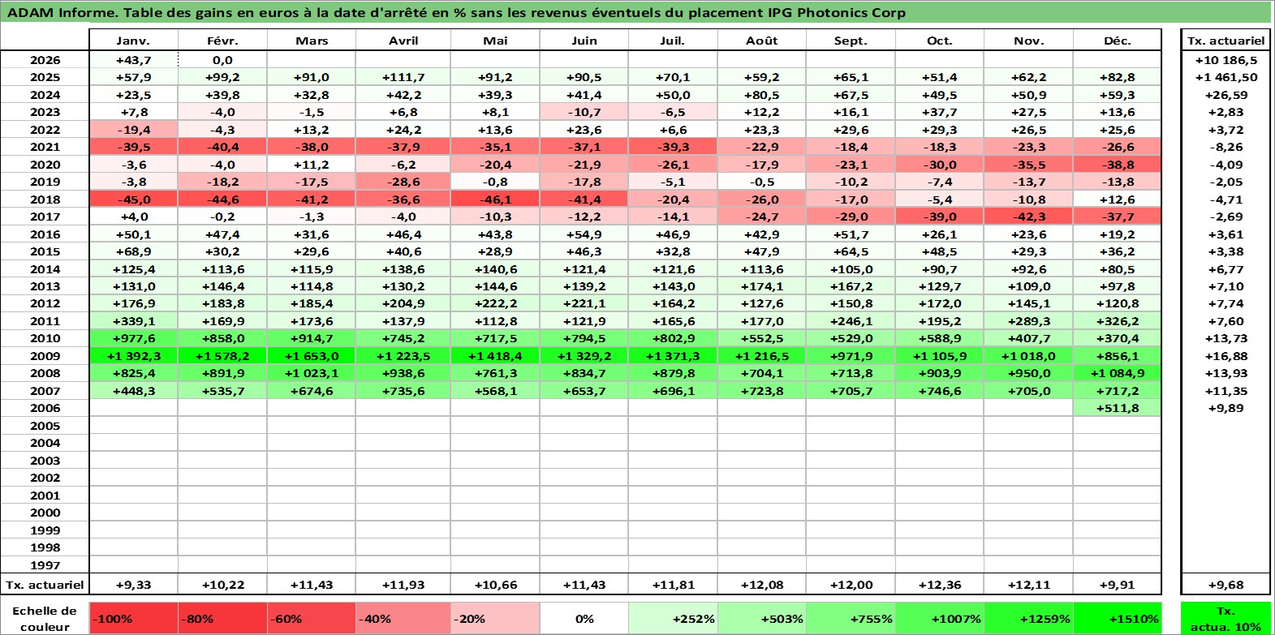Click August 2024 value +80,5
1275x635 pixels.
pyautogui.click(x=761, y=95)
